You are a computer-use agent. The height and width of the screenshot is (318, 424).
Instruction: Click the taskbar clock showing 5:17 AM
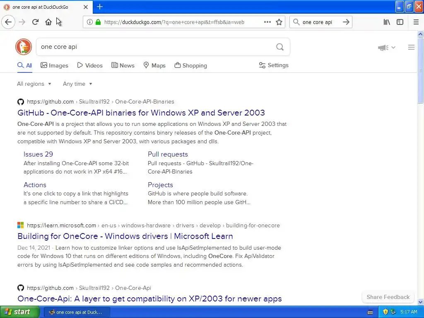[x=409, y=312]
